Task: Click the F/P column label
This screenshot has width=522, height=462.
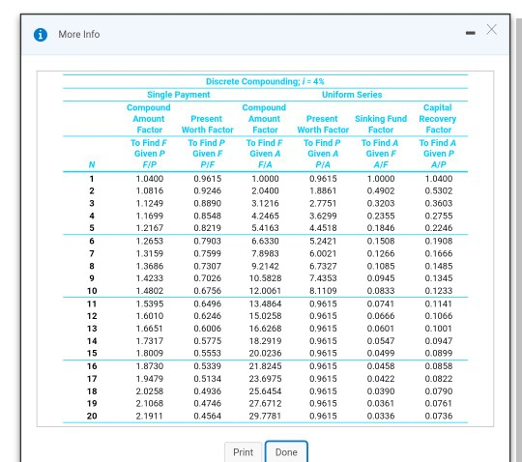Action: tap(150, 164)
